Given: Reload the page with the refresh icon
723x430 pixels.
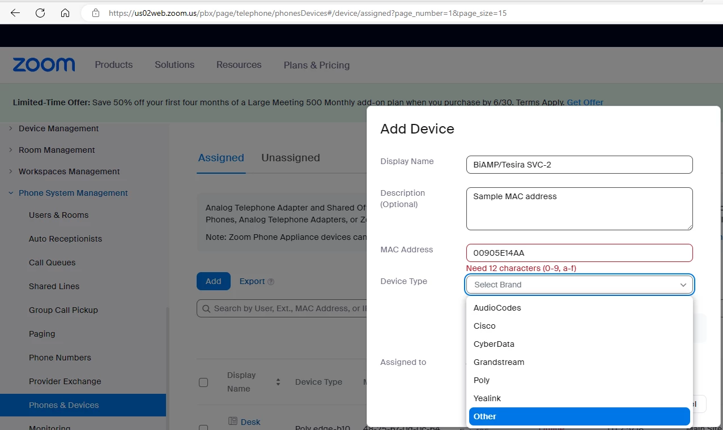Looking at the screenshot, I should point(40,12).
